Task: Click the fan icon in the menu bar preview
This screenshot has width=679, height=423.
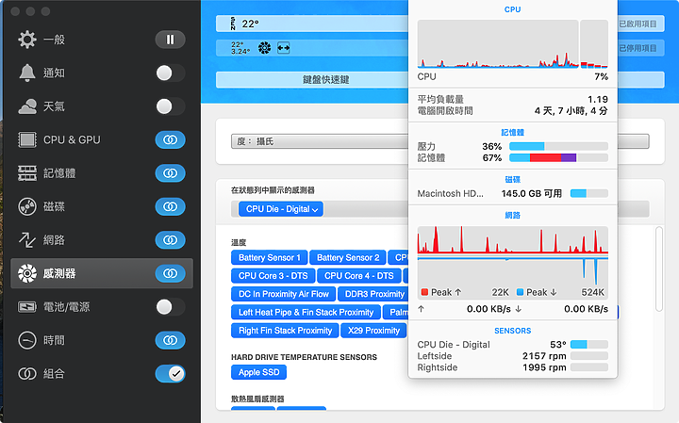Action: click(265, 48)
